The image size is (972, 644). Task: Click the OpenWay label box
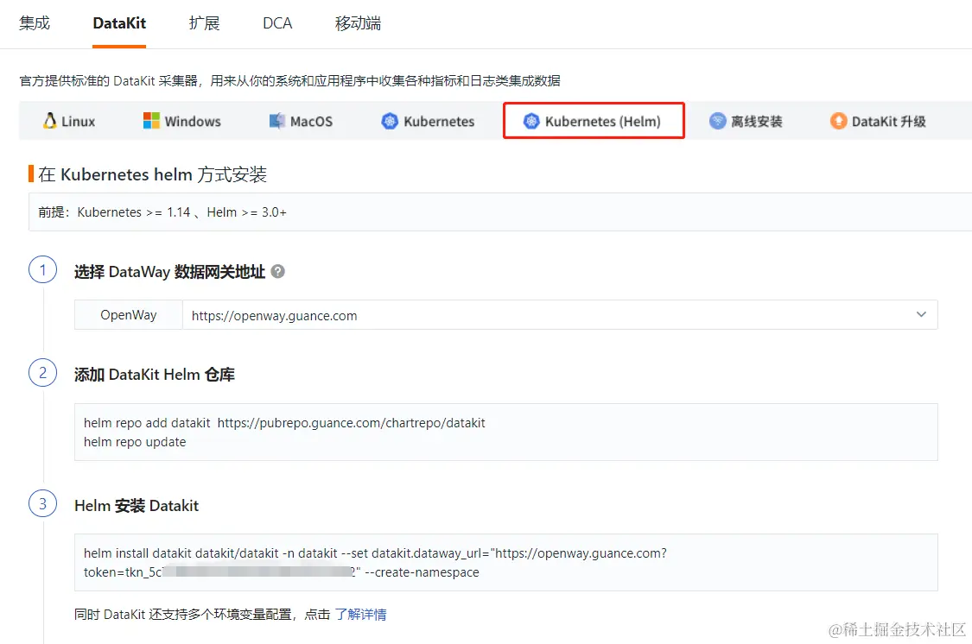tap(129, 315)
